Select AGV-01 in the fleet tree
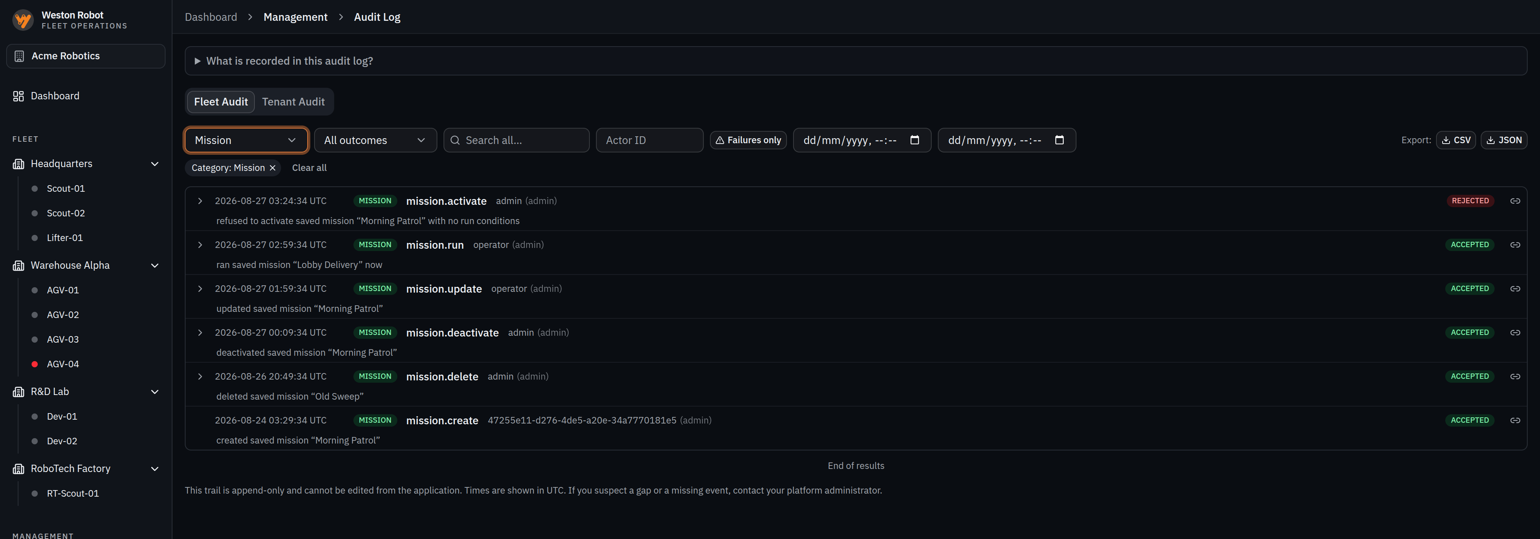Viewport: 1540px width, 539px height. click(x=63, y=290)
